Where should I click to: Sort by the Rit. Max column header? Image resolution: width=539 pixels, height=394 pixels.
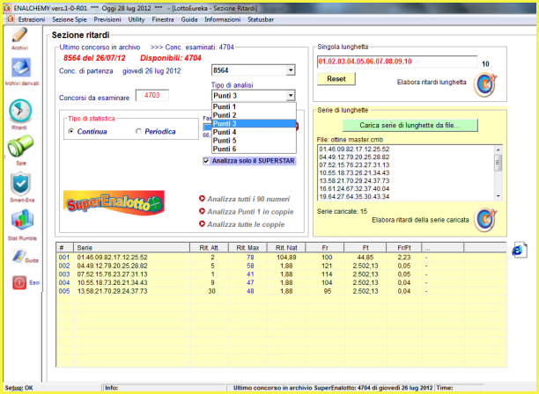click(x=247, y=247)
